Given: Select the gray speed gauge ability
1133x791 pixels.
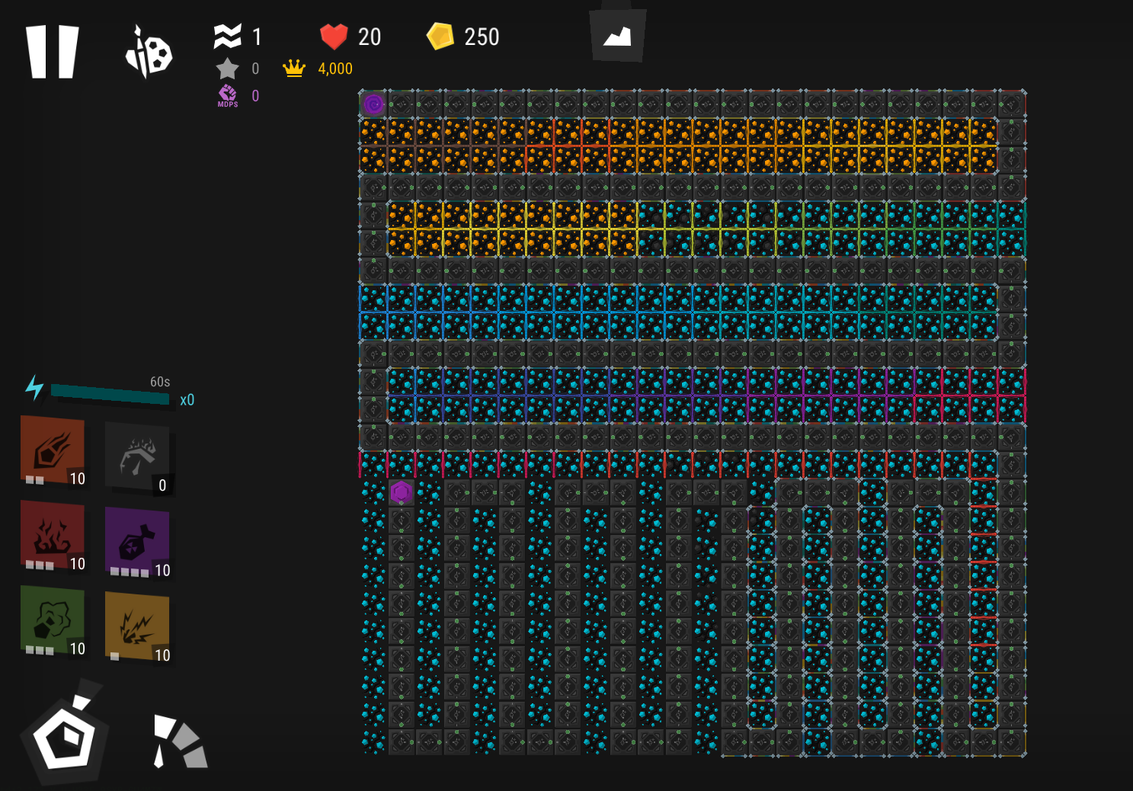Looking at the screenshot, I should [x=137, y=457].
